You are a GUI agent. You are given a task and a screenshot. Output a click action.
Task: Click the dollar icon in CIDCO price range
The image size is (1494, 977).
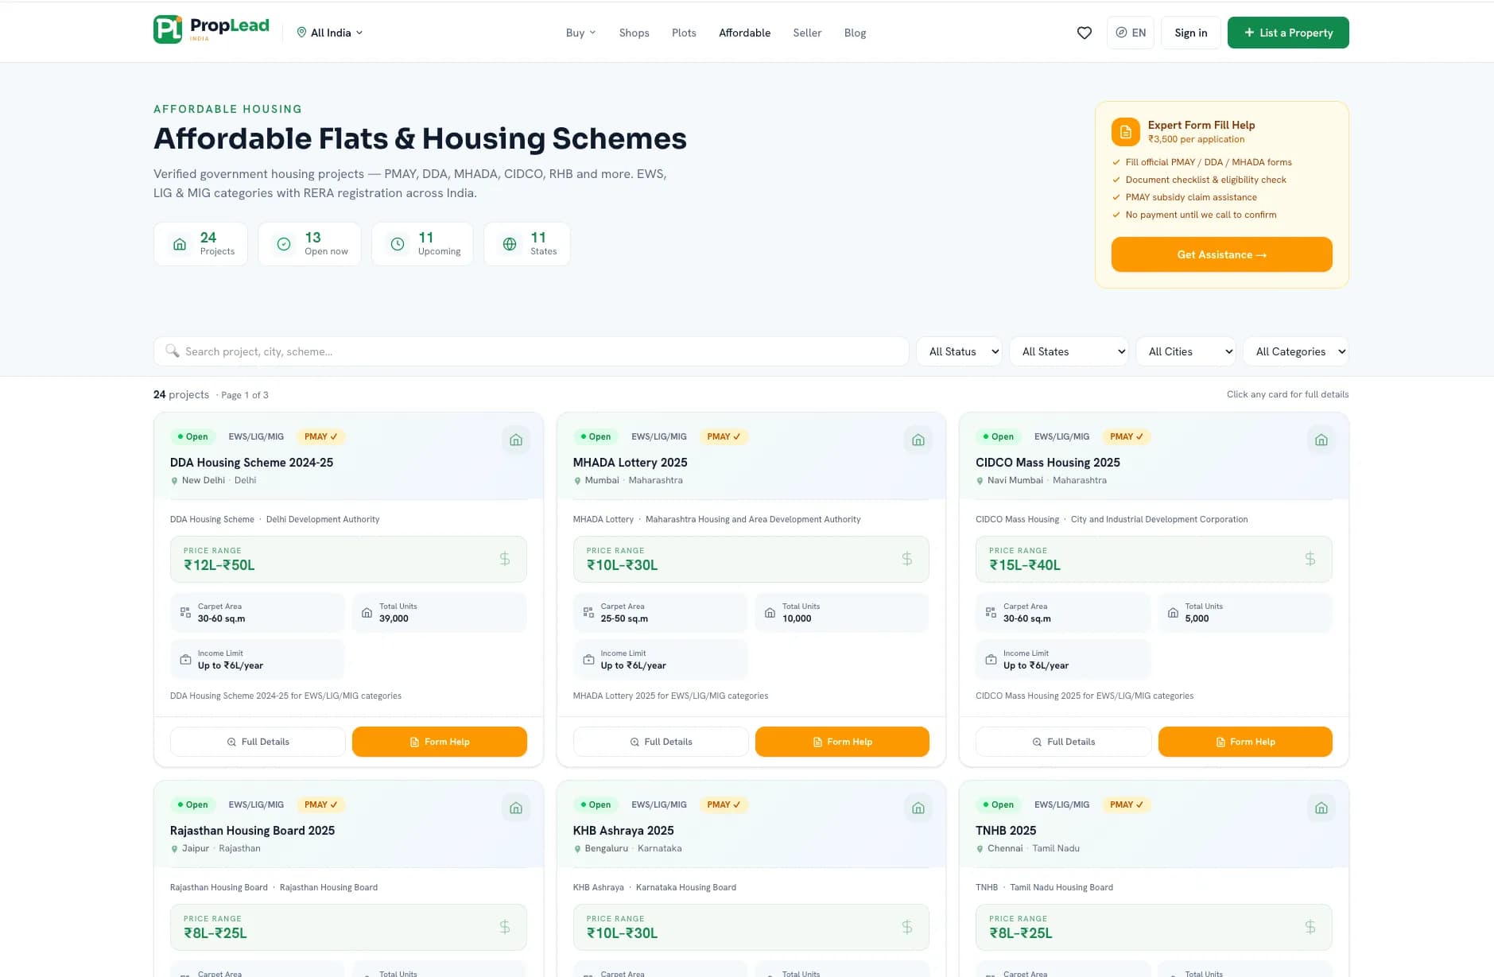[1310, 559]
